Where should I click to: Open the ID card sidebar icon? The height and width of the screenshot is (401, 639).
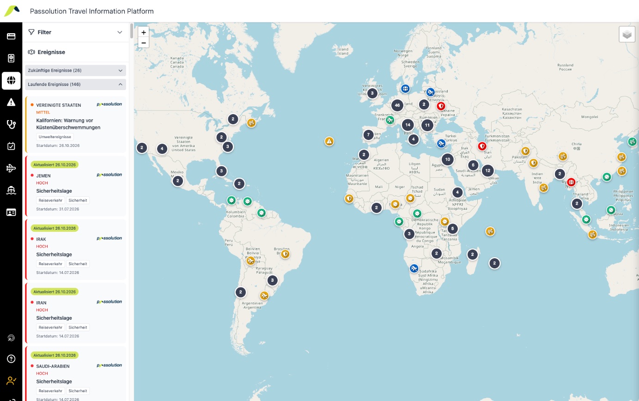(x=11, y=212)
